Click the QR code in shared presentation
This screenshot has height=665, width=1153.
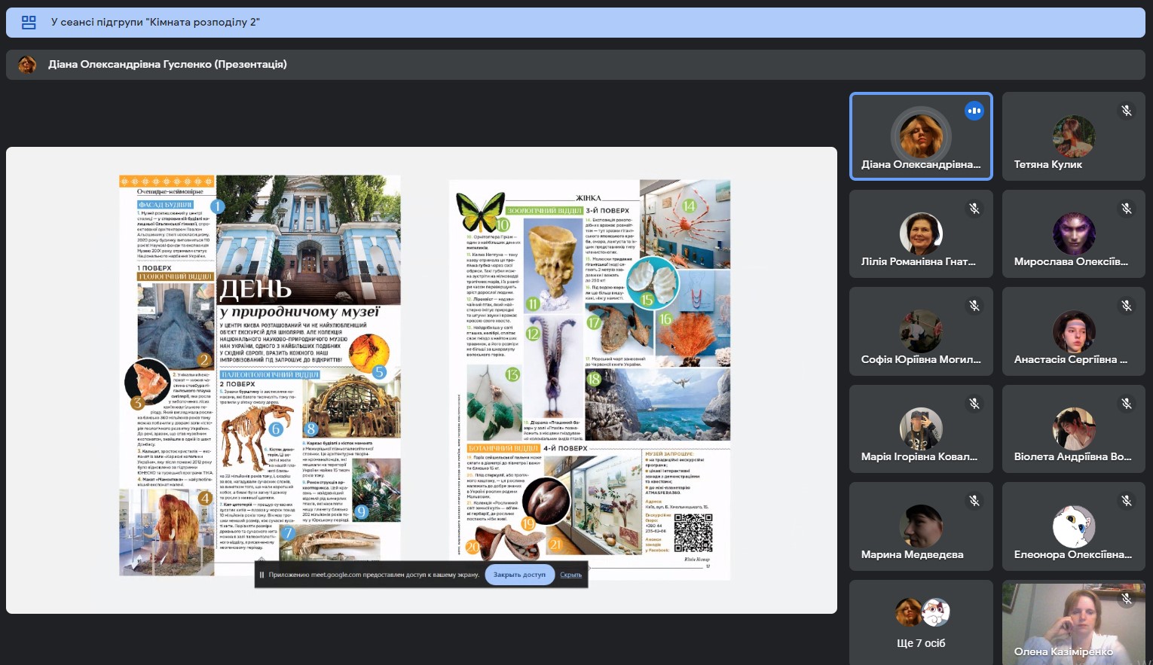(693, 533)
